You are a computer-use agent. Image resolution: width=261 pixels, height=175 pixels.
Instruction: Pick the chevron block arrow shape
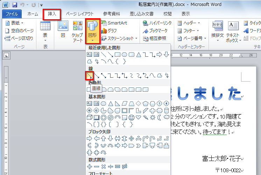139,146
